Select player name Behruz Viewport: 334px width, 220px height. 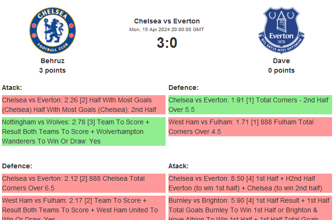[52, 61]
